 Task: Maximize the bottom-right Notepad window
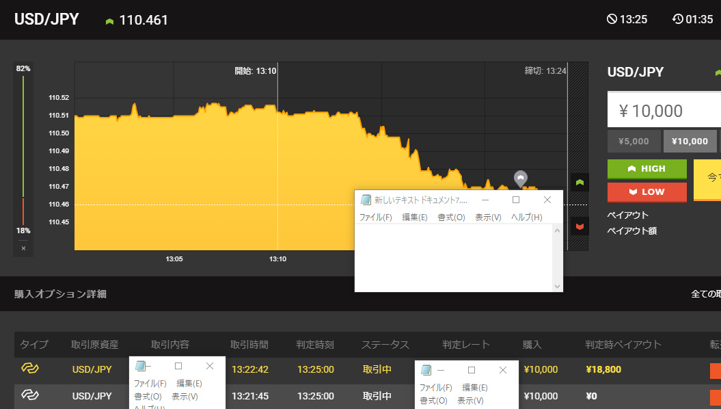point(472,370)
